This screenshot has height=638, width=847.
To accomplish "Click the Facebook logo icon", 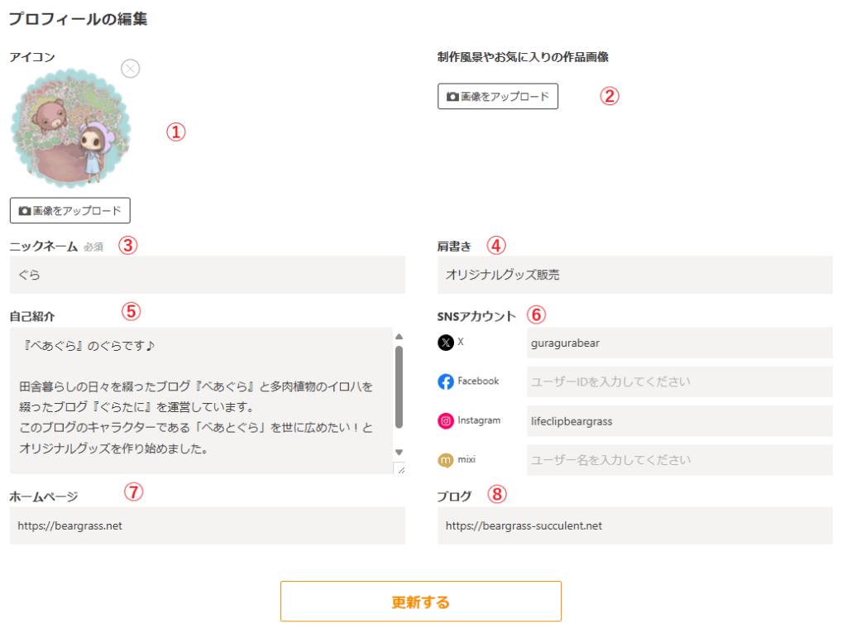I will (446, 381).
